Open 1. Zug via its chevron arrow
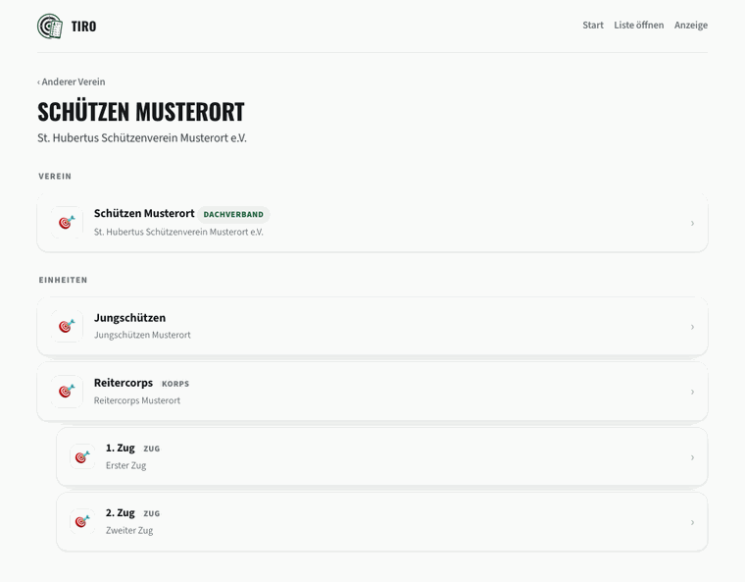745x582 pixels. [x=692, y=457]
